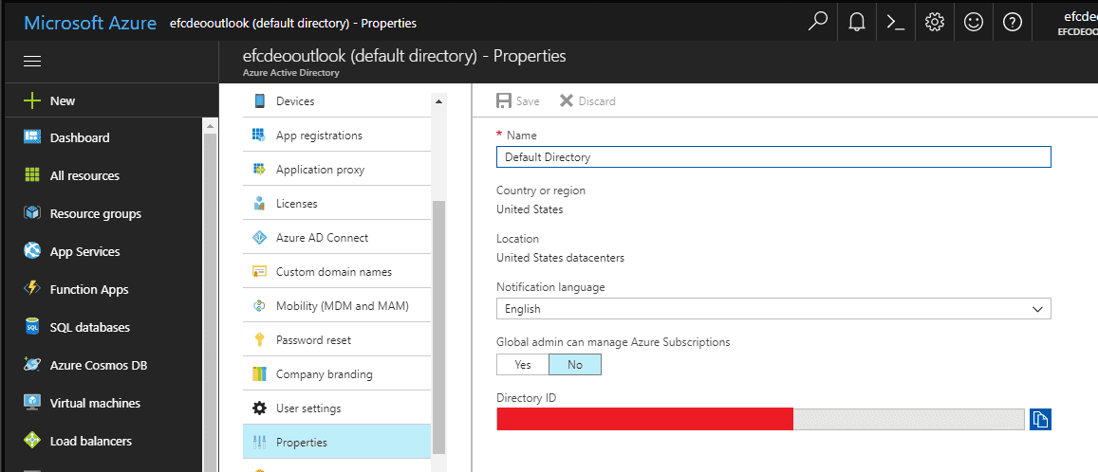Click the App Services globe icon
The height and width of the screenshot is (472, 1098).
coord(32,251)
